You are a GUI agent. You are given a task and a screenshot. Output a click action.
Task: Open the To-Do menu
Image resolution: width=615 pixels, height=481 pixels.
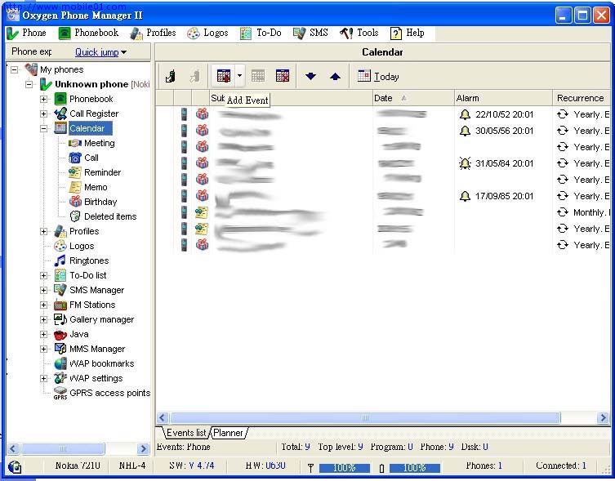[x=261, y=33]
